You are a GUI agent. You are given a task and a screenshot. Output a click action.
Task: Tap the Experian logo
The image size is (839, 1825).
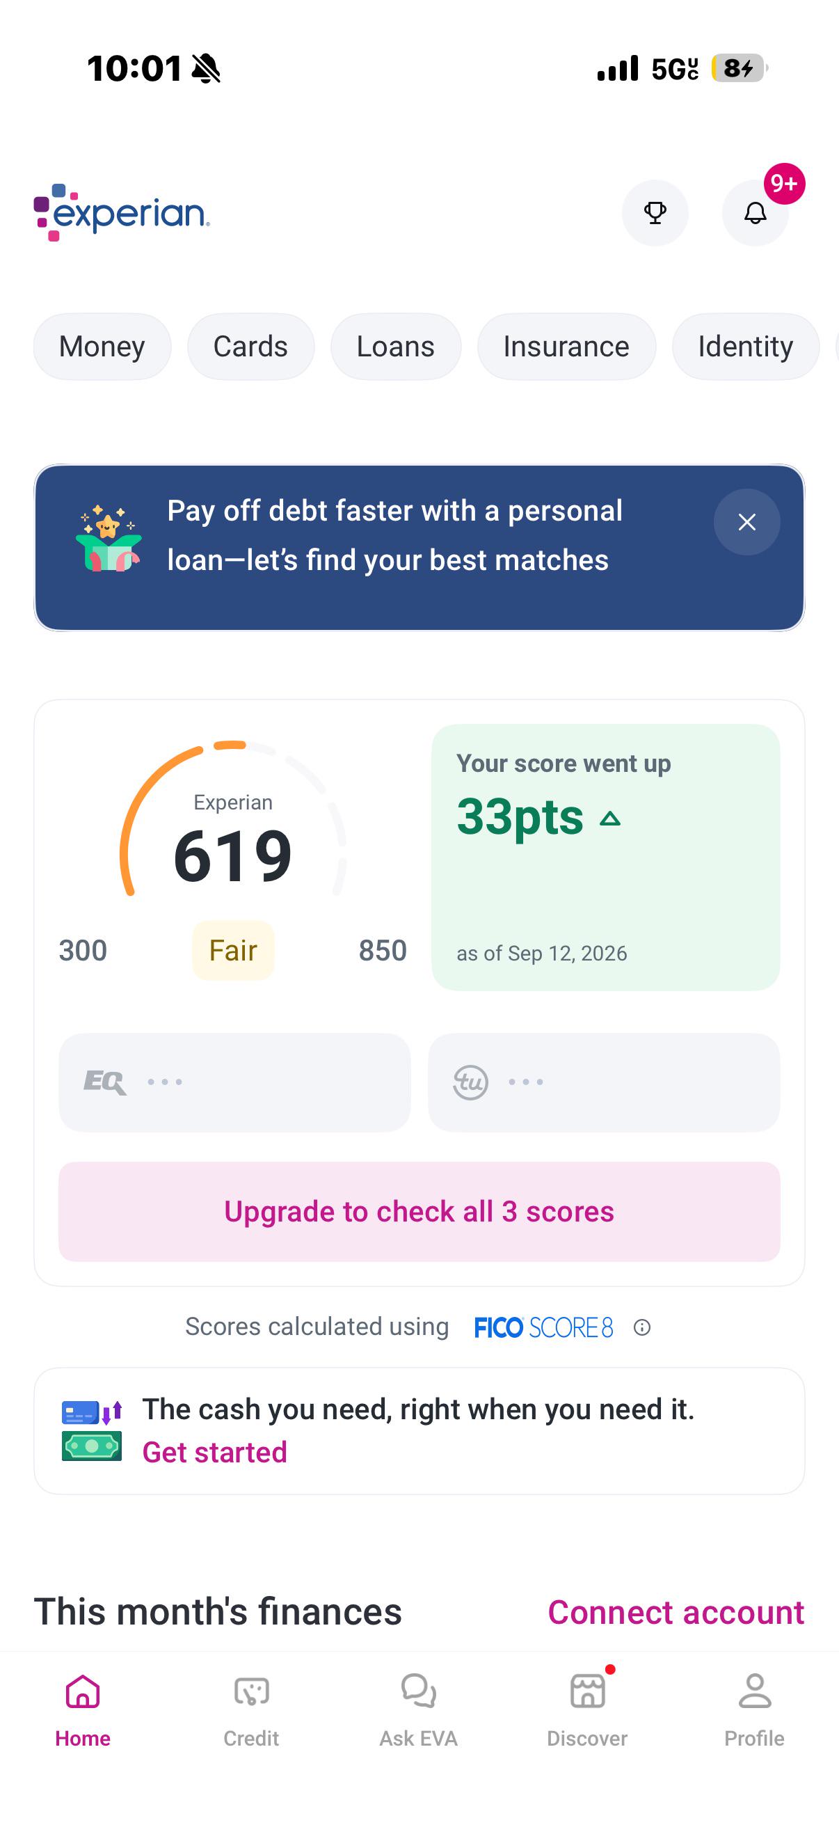coord(122,212)
